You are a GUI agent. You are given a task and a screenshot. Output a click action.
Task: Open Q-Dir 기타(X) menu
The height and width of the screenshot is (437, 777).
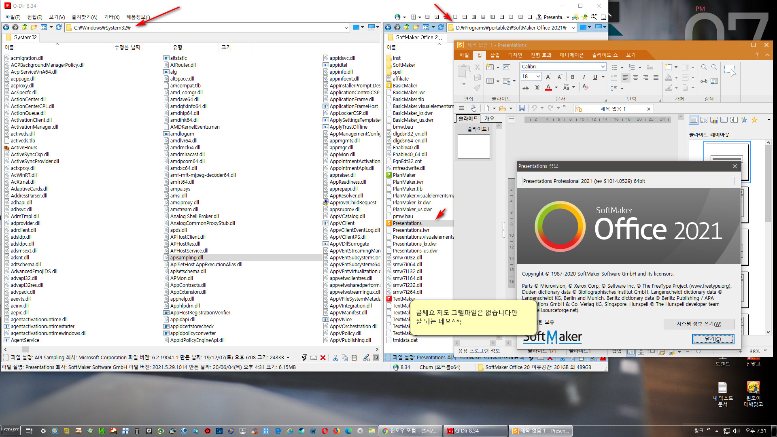(x=112, y=17)
